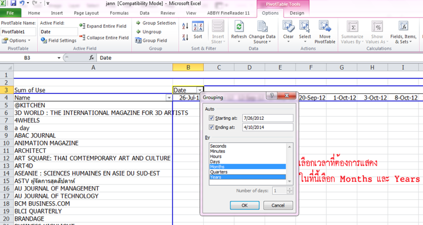Click cell ABAC JOURNAL
This screenshot has height=225, width=423.
[x=93, y=135]
